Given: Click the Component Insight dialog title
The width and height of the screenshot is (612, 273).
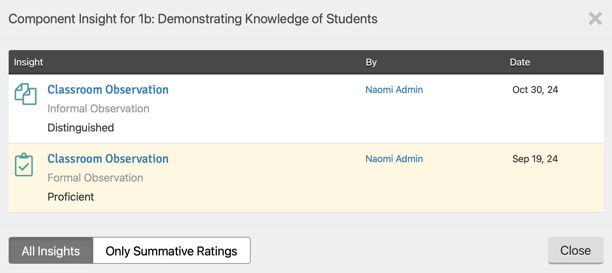Looking at the screenshot, I should click(x=193, y=19).
